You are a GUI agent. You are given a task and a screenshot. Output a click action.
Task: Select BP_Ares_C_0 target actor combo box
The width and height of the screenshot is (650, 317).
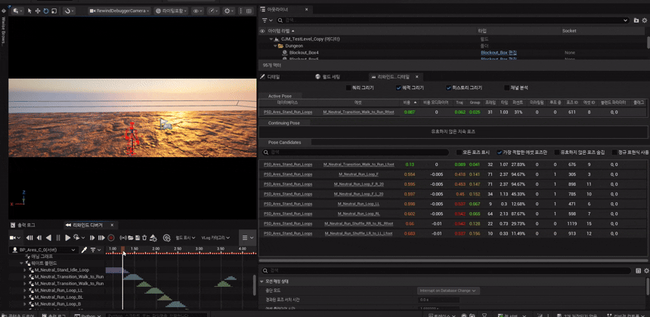[x=44, y=250]
